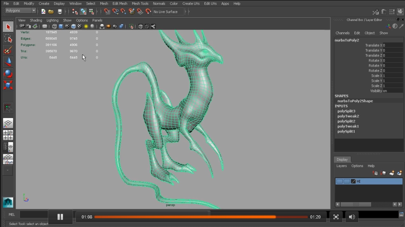Activate the Move tool cone icon
405x227 pixels.
pos(8,62)
